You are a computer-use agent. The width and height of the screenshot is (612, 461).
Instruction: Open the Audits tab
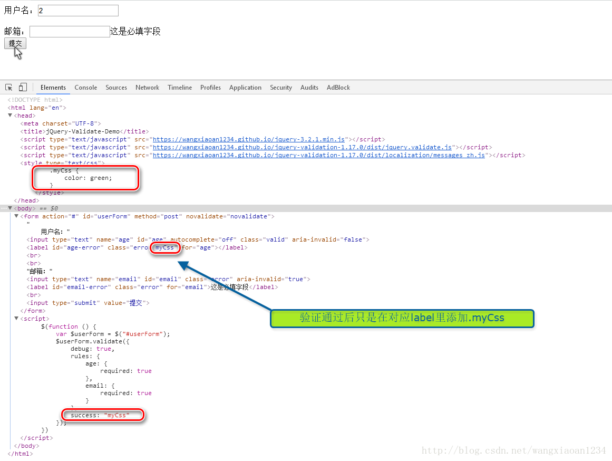[x=309, y=88]
